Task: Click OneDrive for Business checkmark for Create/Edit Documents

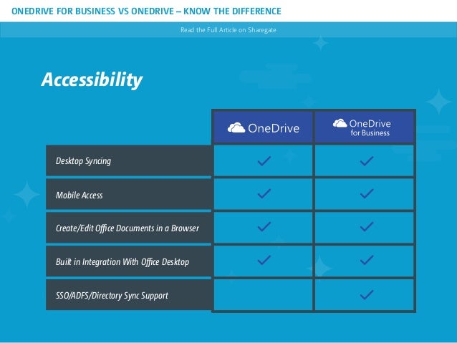Action: coord(367,227)
